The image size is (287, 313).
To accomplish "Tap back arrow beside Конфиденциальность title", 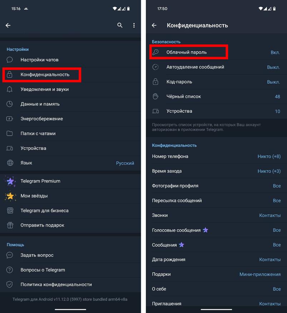I will coord(154,25).
